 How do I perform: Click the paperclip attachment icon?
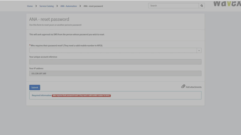pyautogui.click(x=183, y=86)
